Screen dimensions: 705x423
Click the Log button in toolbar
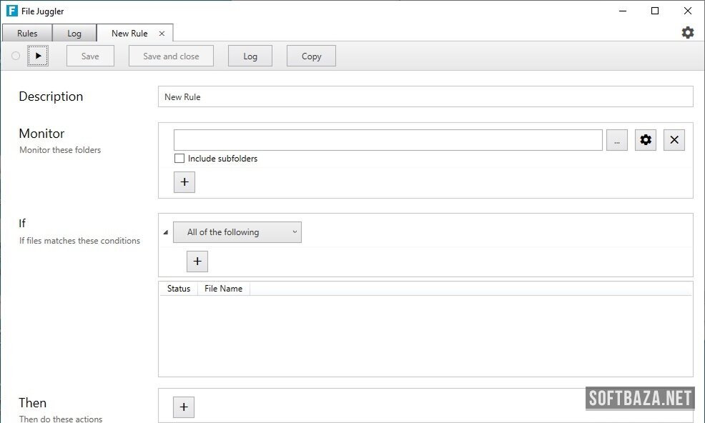pos(250,56)
